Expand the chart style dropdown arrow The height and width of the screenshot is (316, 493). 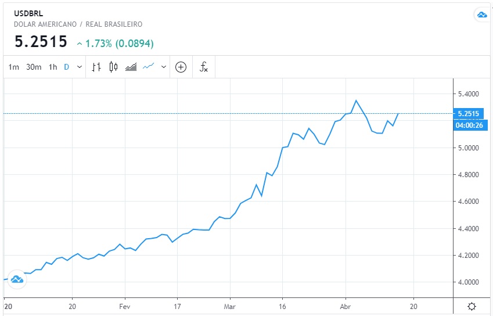(x=164, y=67)
